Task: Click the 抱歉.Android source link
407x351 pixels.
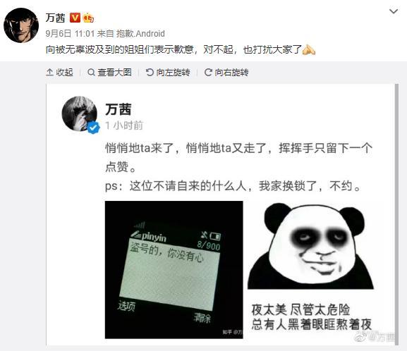Action: [140, 33]
